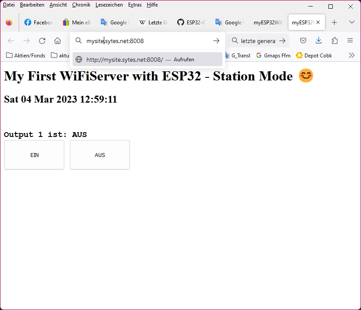Screen dimensions: 361x310
Task: Reload the current page
Action: (x=42, y=40)
